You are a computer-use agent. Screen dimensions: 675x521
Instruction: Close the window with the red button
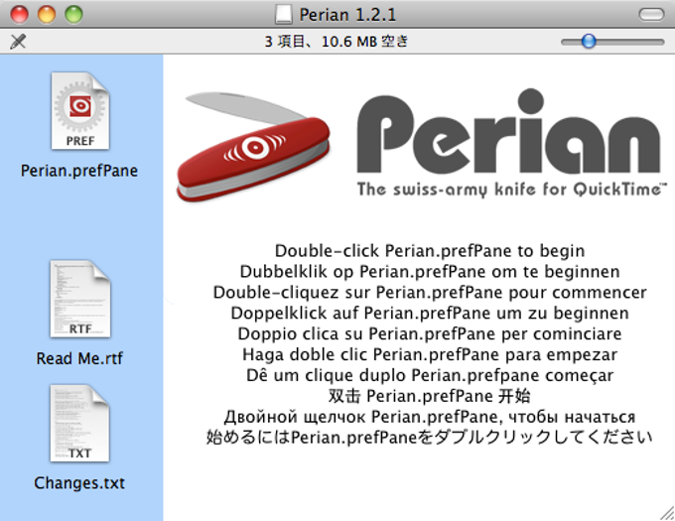click(20, 14)
